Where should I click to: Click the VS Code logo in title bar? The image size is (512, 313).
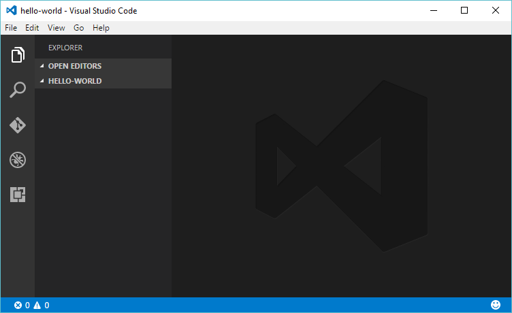click(11, 10)
